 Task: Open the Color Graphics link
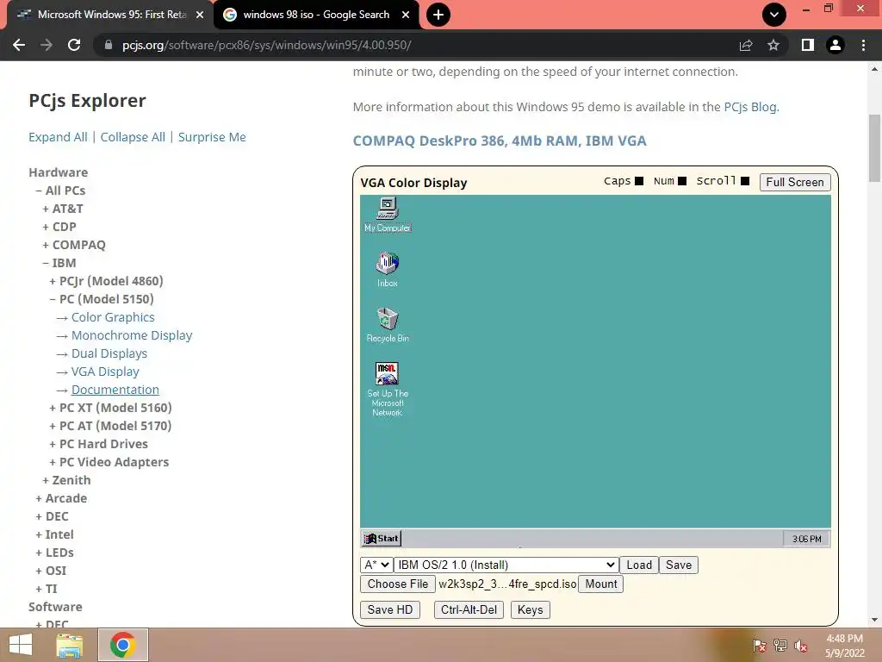pyautogui.click(x=113, y=317)
